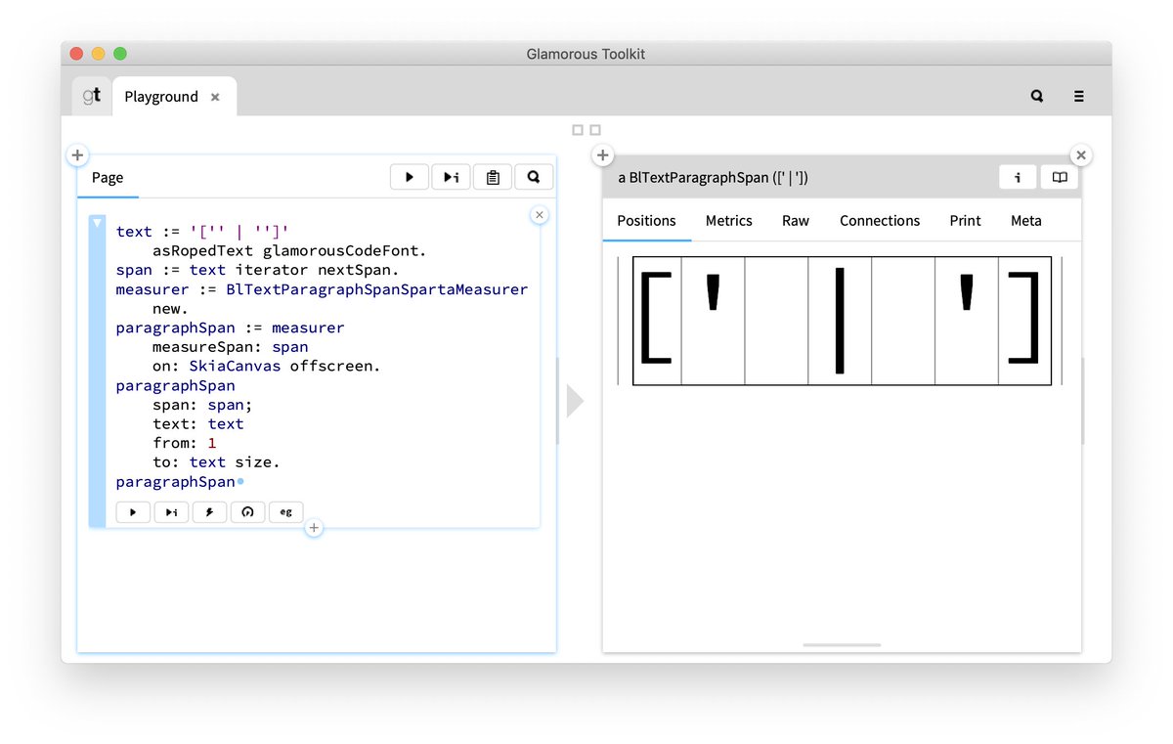Viewport: 1173px width, 744px height.
Task: Click the snippet play-and-inspect button
Action: 171,511
